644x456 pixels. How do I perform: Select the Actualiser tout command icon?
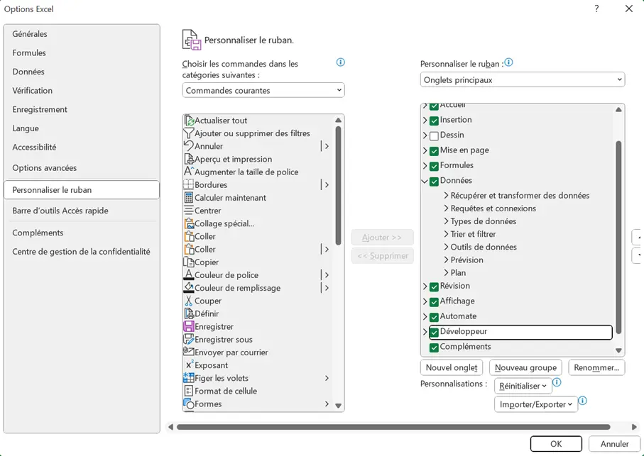[189, 121]
